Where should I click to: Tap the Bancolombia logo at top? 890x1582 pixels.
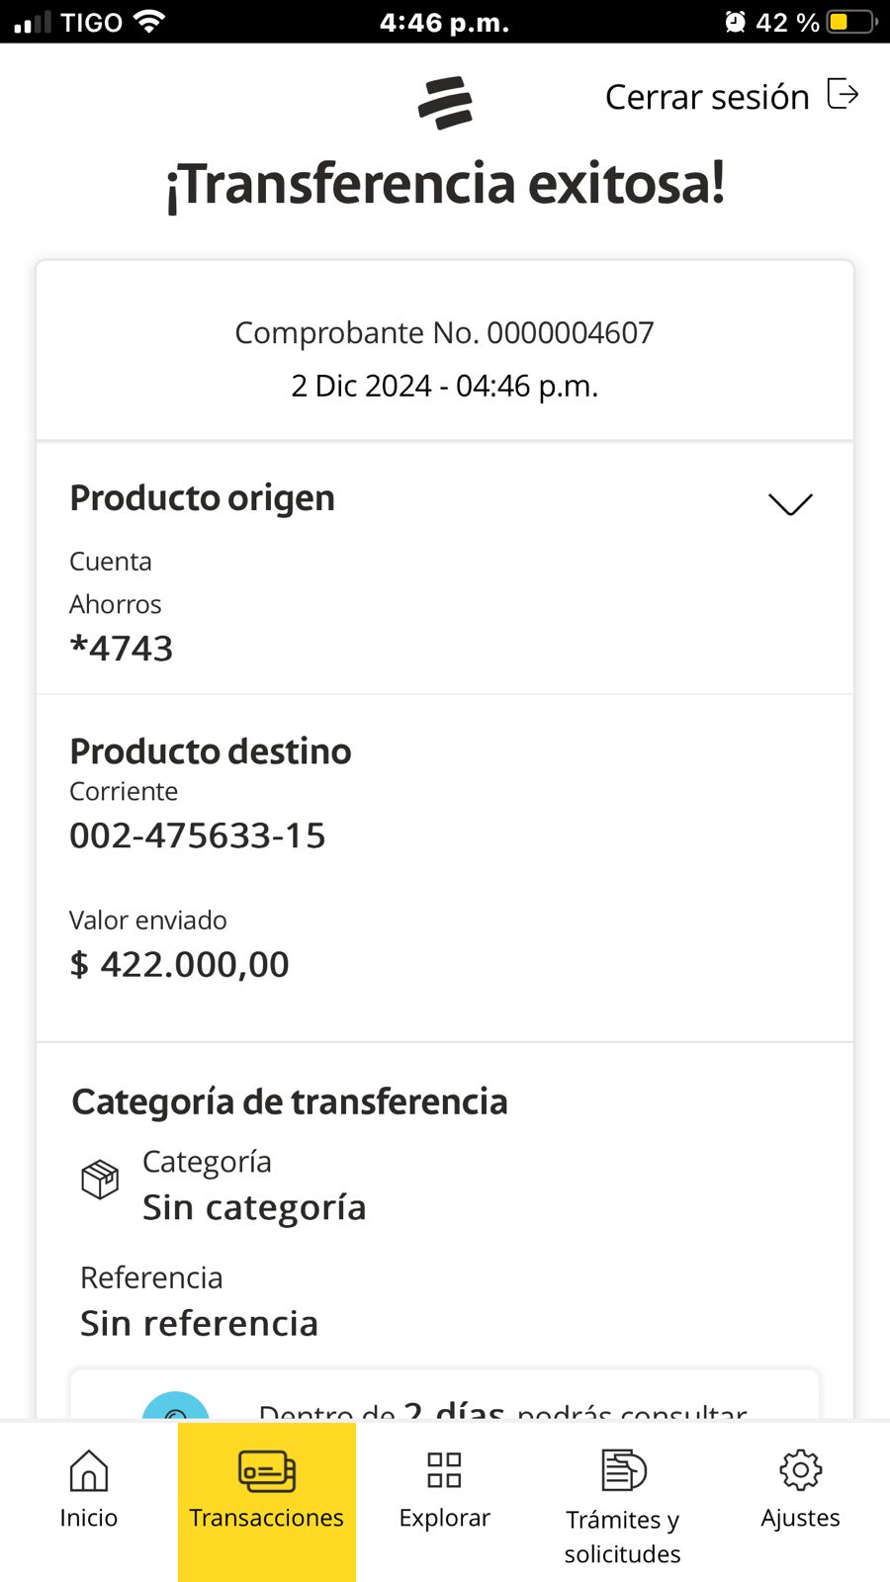point(445,102)
